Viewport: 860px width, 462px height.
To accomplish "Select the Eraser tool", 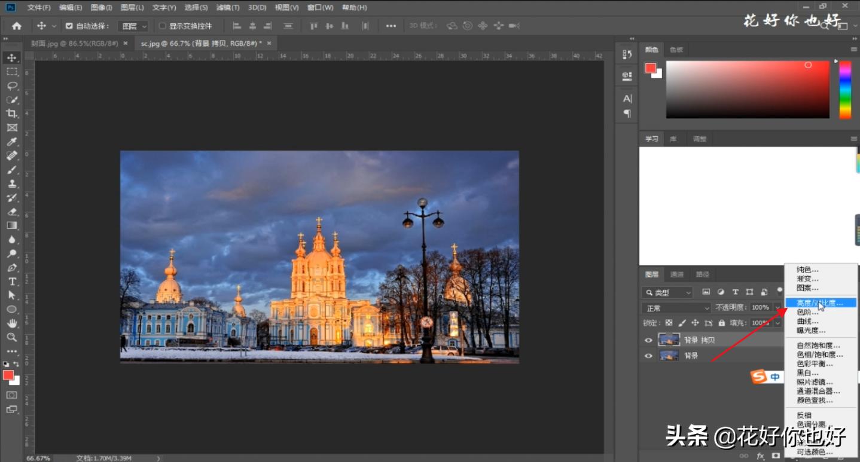I will tap(11, 212).
